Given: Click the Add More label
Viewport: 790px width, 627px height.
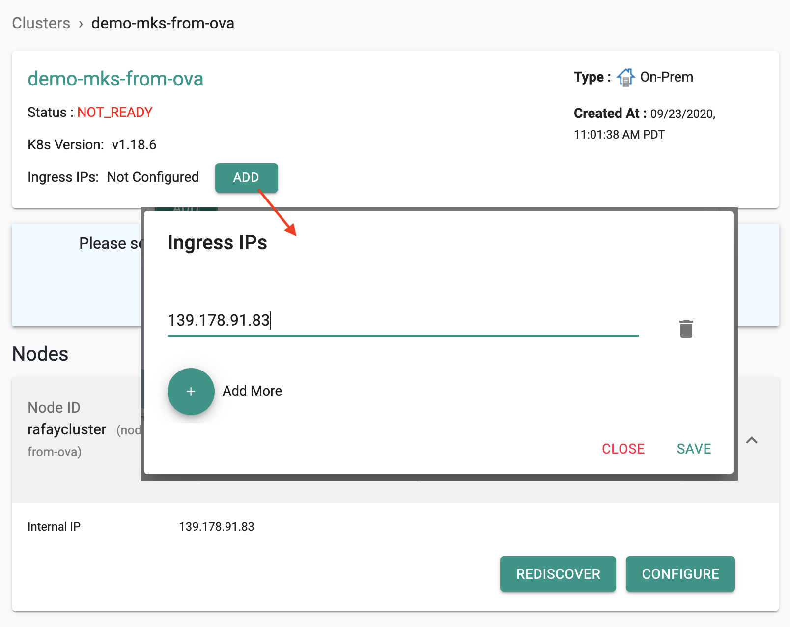Looking at the screenshot, I should tap(253, 391).
